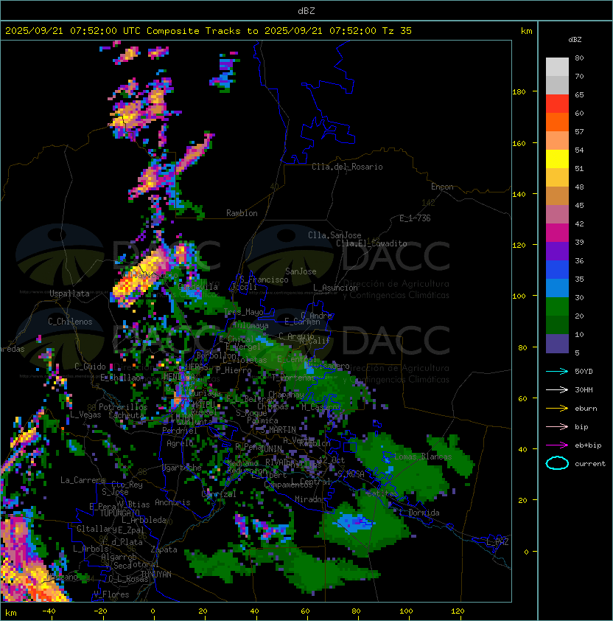This screenshot has width=613, height=621.
Task: Click the Mirador map label
Action: [311, 499]
